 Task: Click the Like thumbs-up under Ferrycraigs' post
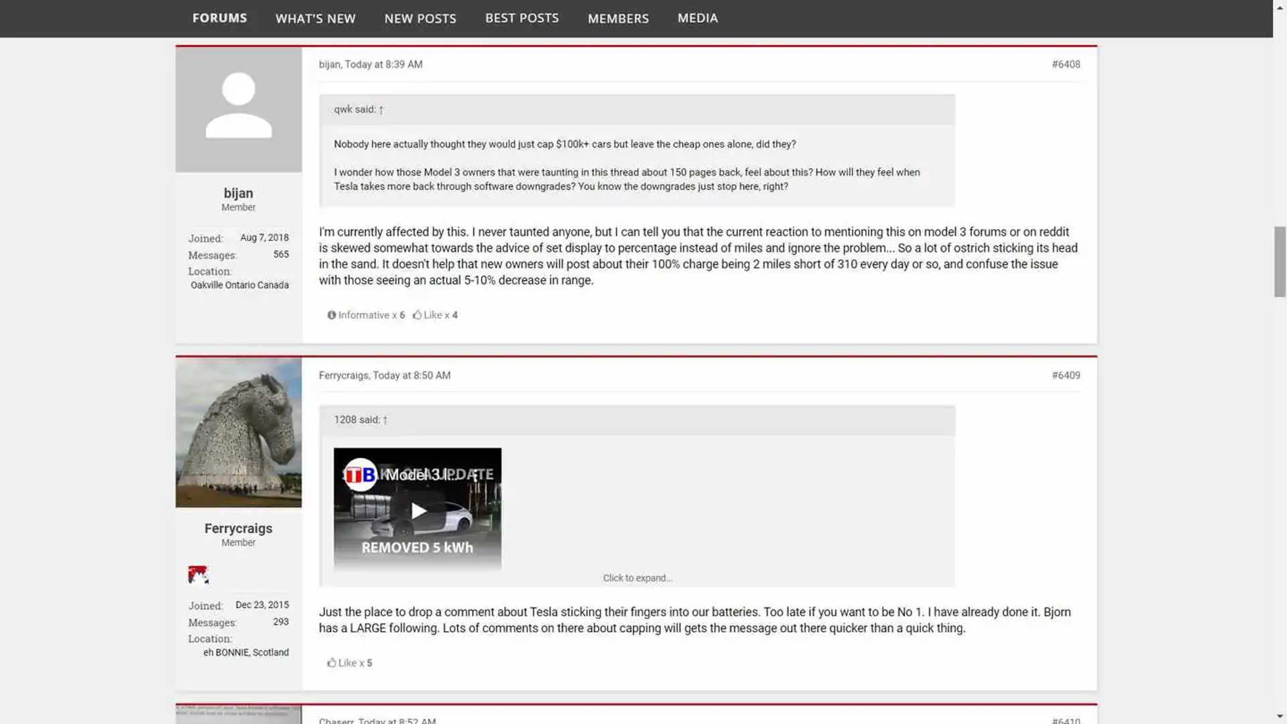(331, 663)
